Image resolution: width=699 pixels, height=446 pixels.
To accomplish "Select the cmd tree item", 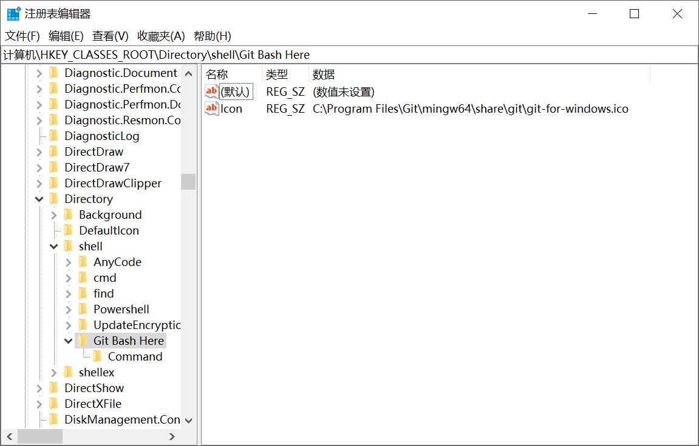I will (105, 278).
